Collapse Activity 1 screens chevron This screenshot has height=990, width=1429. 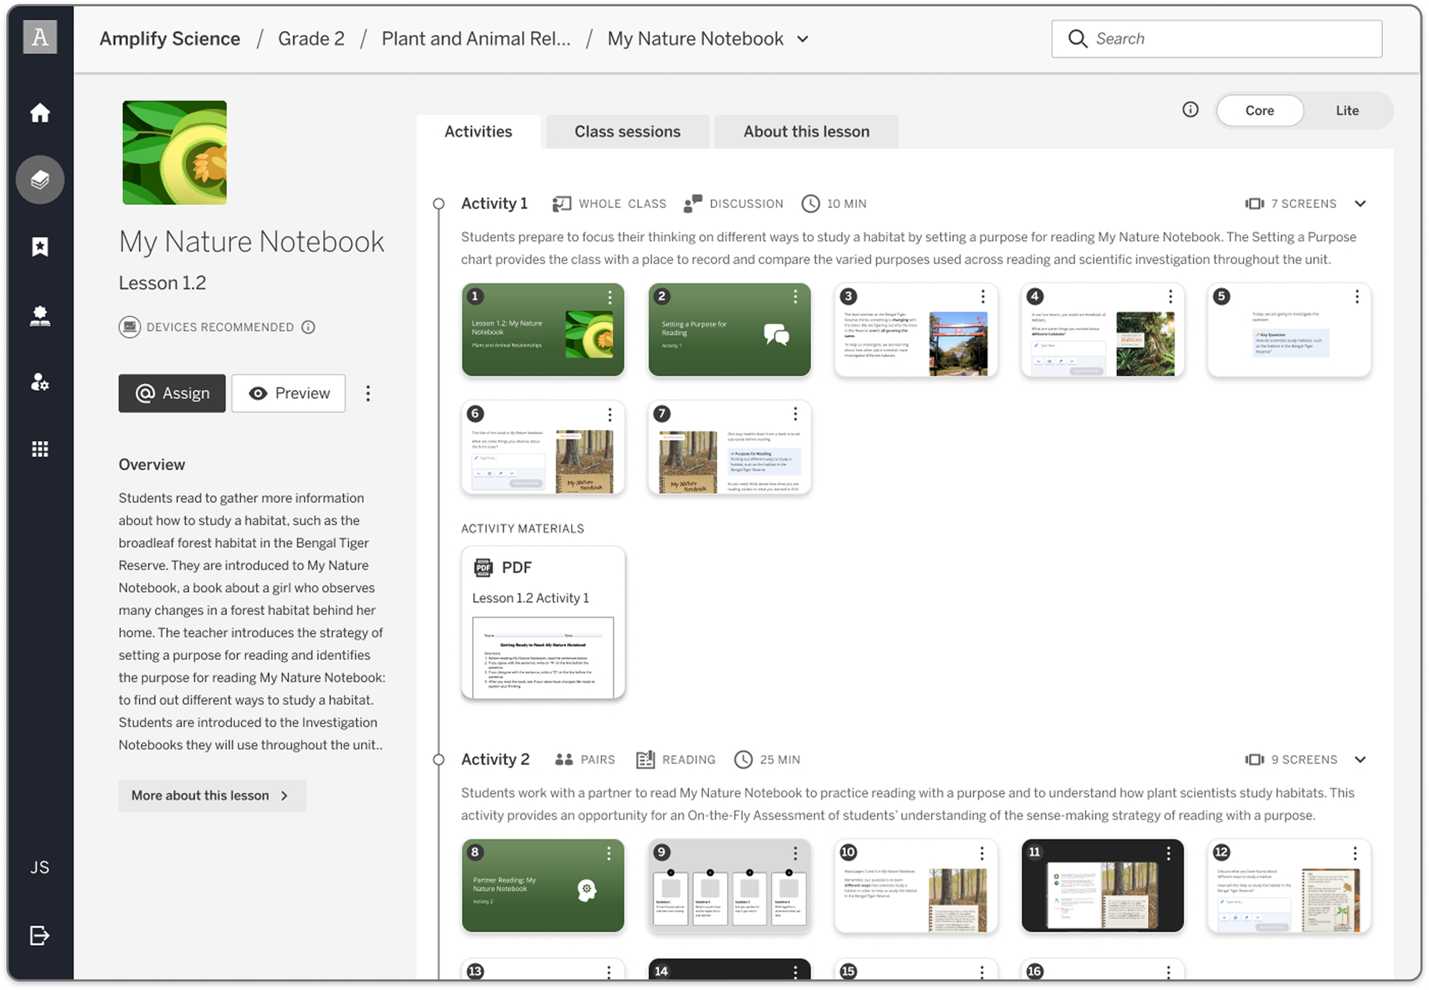point(1360,204)
